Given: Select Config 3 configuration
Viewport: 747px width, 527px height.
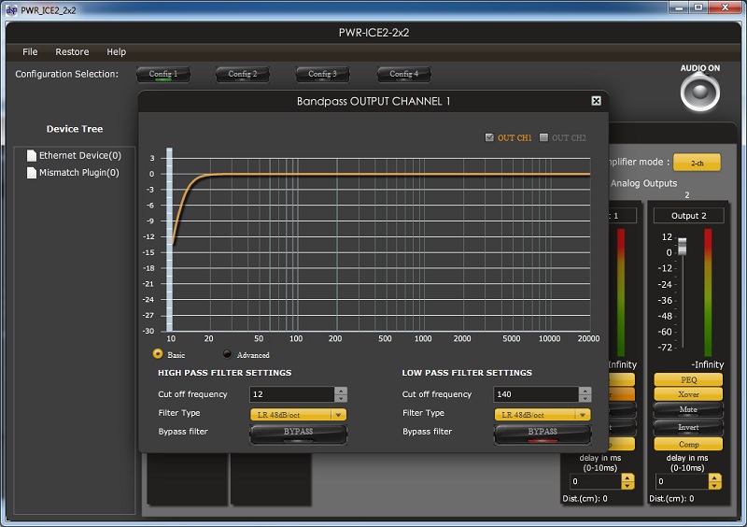Looking at the screenshot, I should tap(323, 74).
